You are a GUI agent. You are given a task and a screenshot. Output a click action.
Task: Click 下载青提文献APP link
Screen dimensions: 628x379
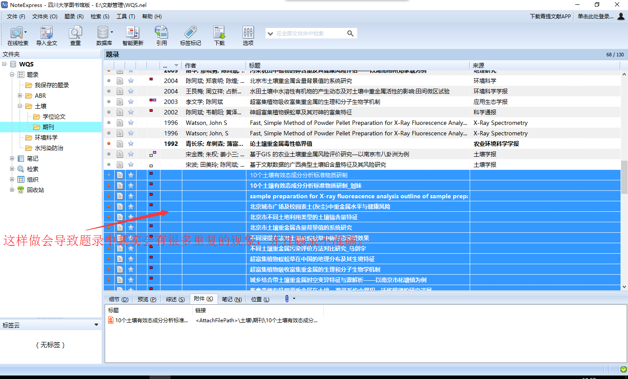(550, 17)
